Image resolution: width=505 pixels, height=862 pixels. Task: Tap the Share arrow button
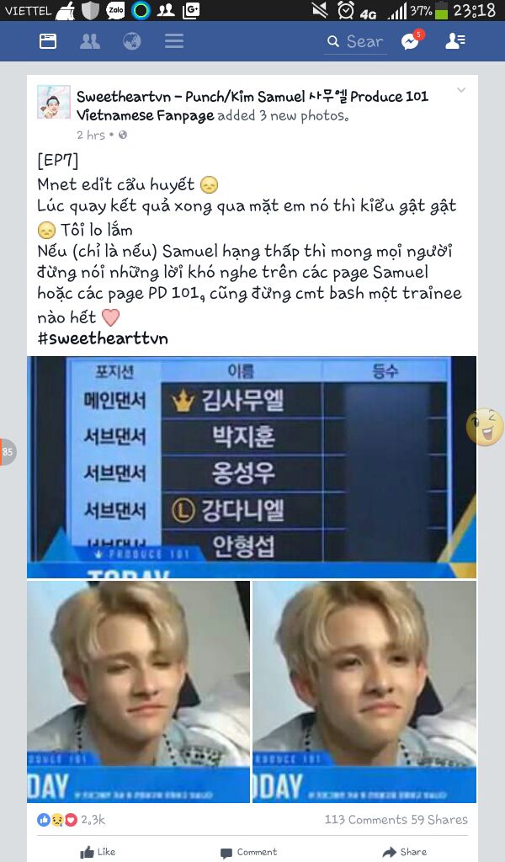pos(405,852)
